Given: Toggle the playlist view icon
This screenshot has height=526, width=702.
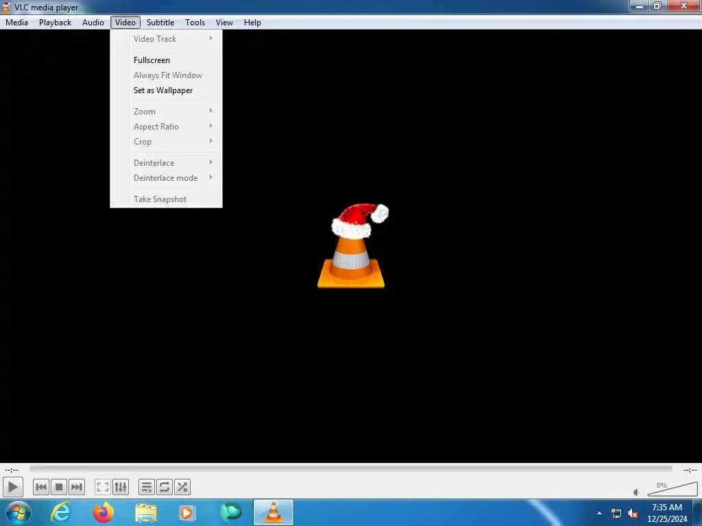Looking at the screenshot, I should (x=147, y=487).
